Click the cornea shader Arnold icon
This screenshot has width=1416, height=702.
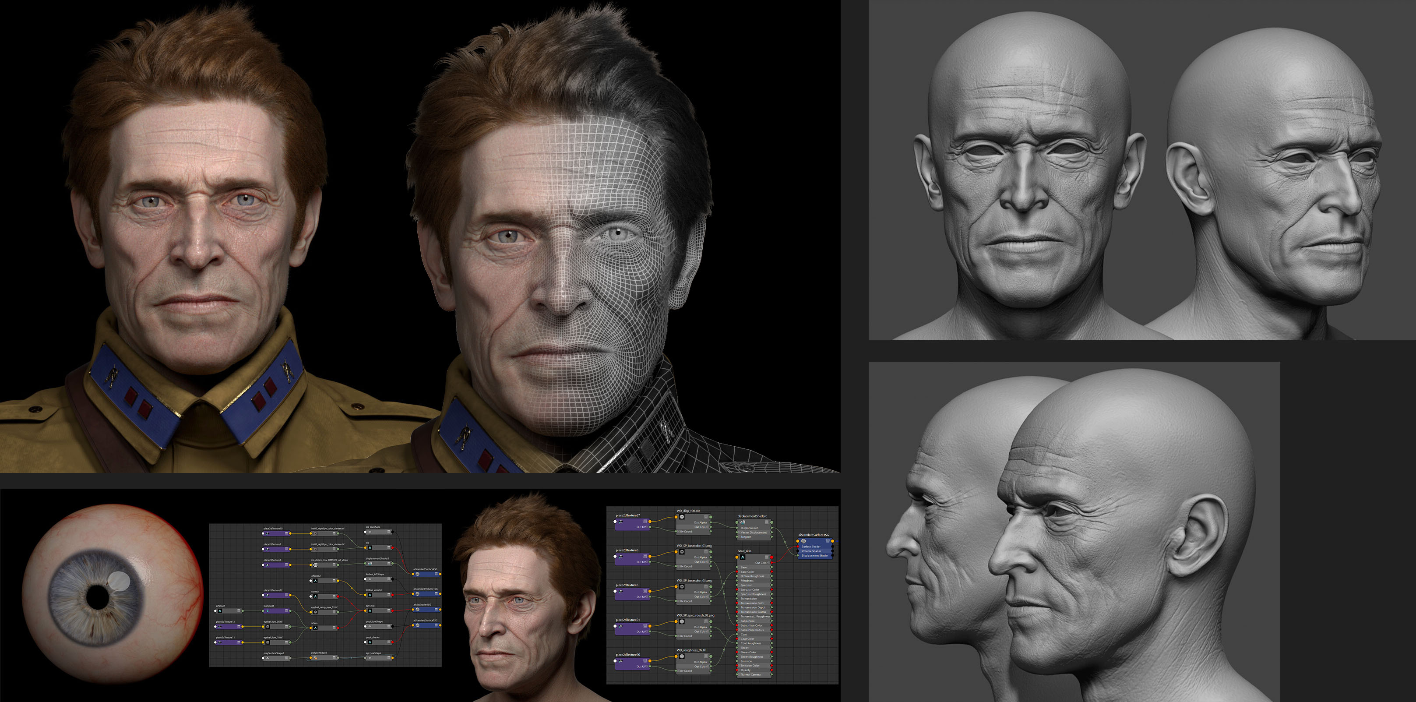tap(316, 596)
